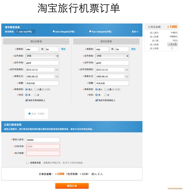This screenshot has height=190, width=183.
Task: Click the 填写乘客信息 section heading
Action: tap(12, 27)
